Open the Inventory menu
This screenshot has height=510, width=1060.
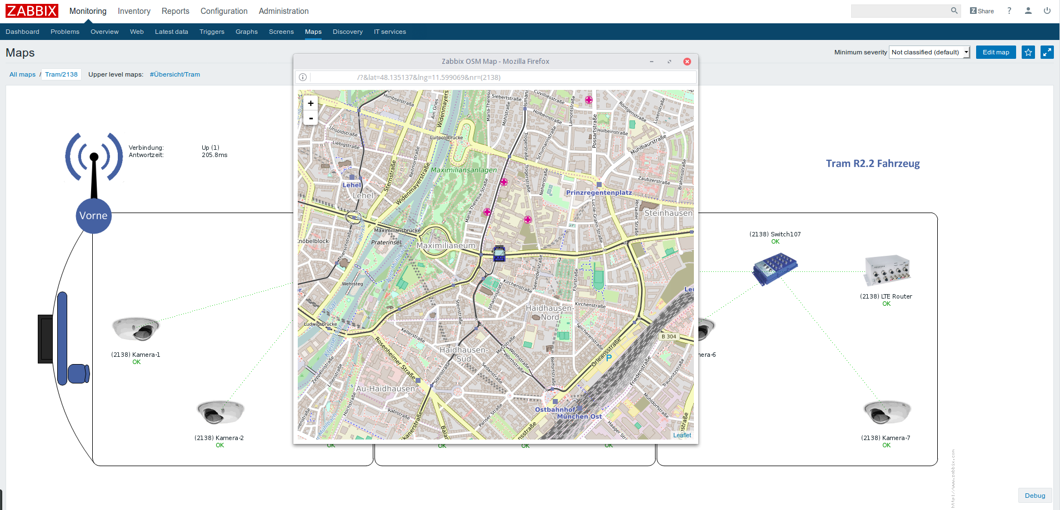coord(134,11)
